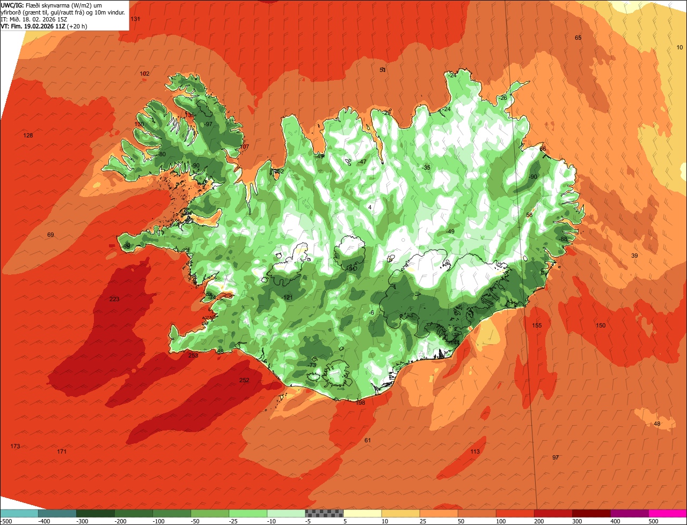687x525 pixels.
Task: Click the title line 'UWC/IG: Flæði skynvarma (W/m2) um'
Action: 52,5
